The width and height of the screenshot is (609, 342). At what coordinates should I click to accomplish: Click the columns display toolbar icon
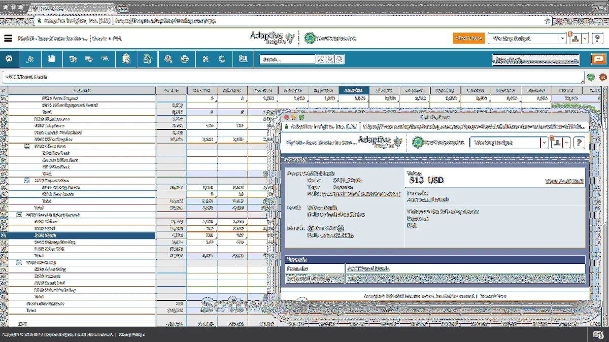point(243,59)
